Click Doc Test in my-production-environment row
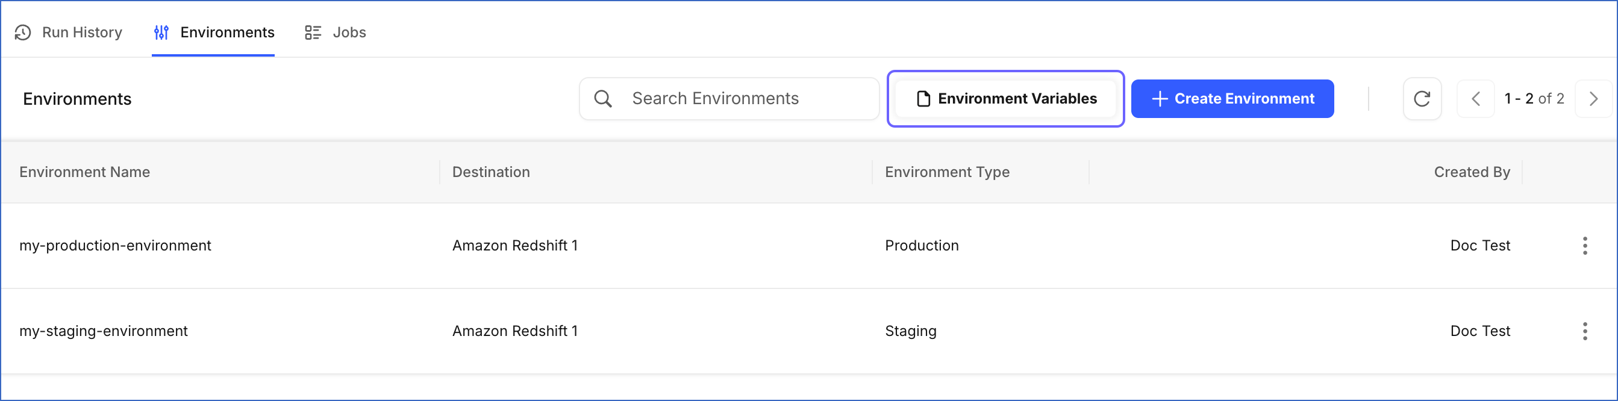The image size is (1618, 401). pos(1480,246)
